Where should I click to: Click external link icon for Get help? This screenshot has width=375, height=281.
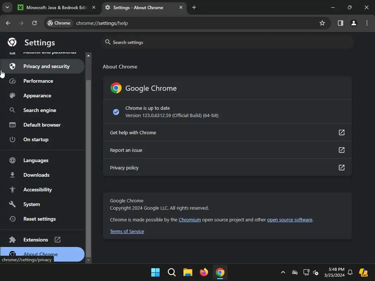pos(342,132)
